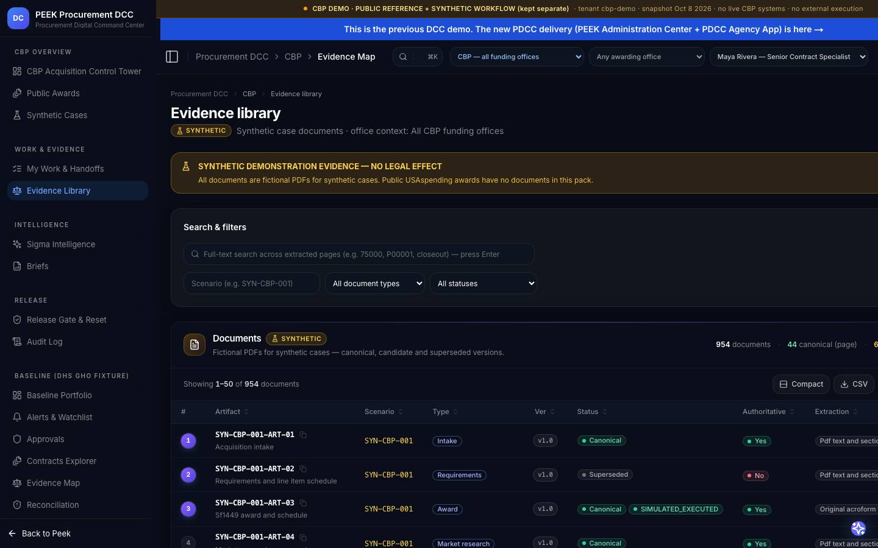This screenshot has width=878, height=548.
Task: Copy artifact ID SYN-CBP-001-ART-02
Action: [303, 469]
